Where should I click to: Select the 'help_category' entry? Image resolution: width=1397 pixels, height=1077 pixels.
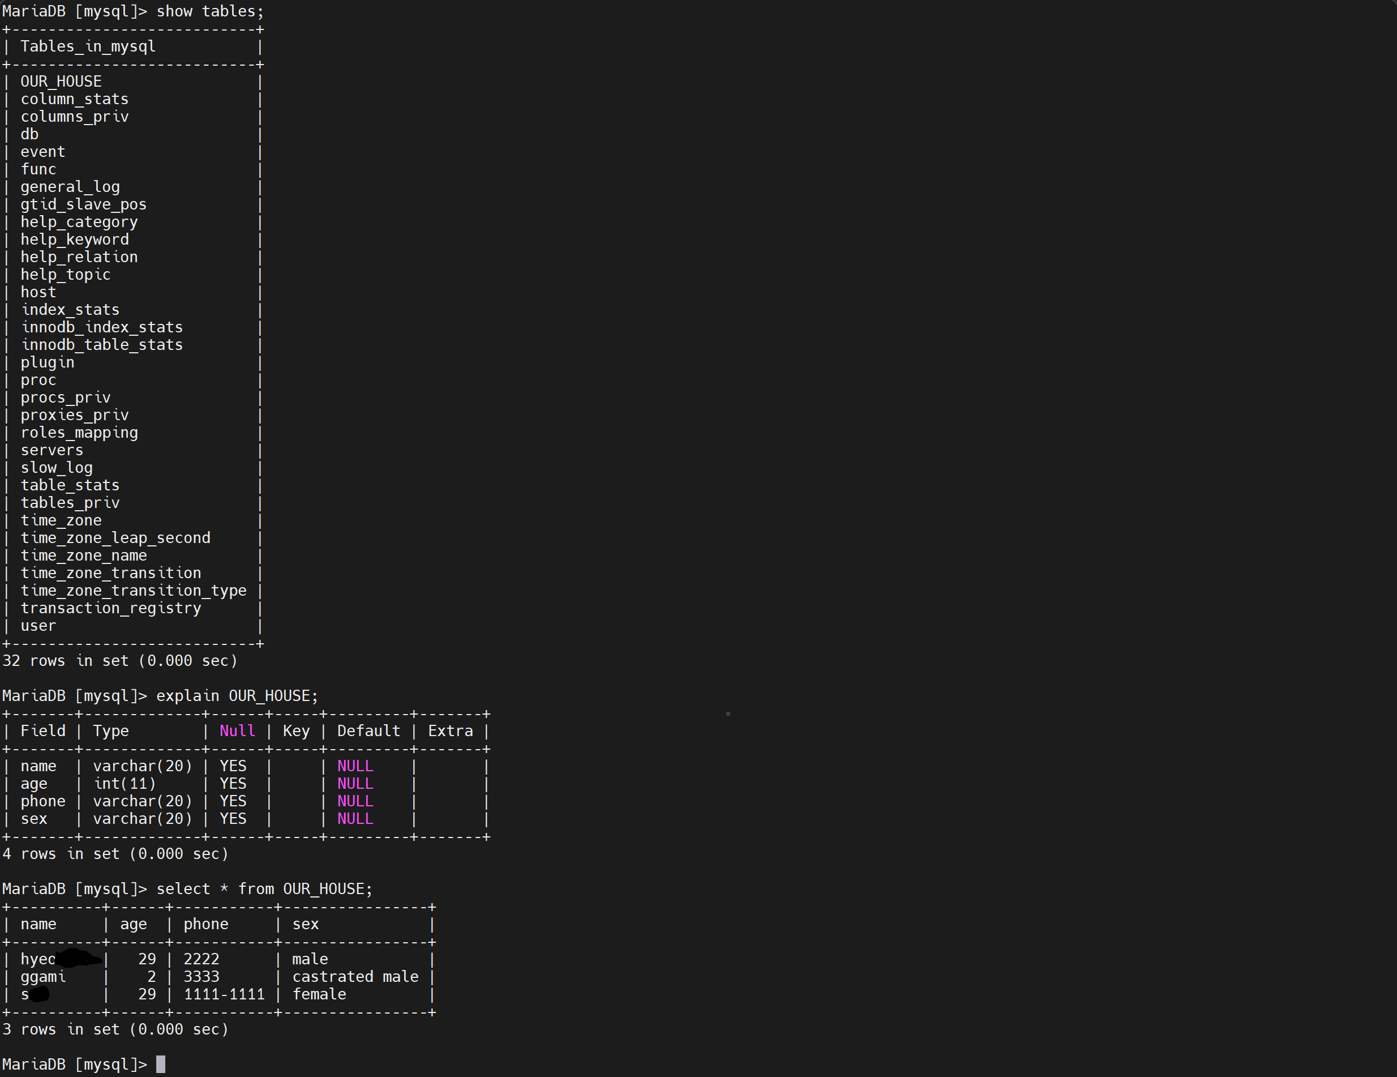coord(79,222)
